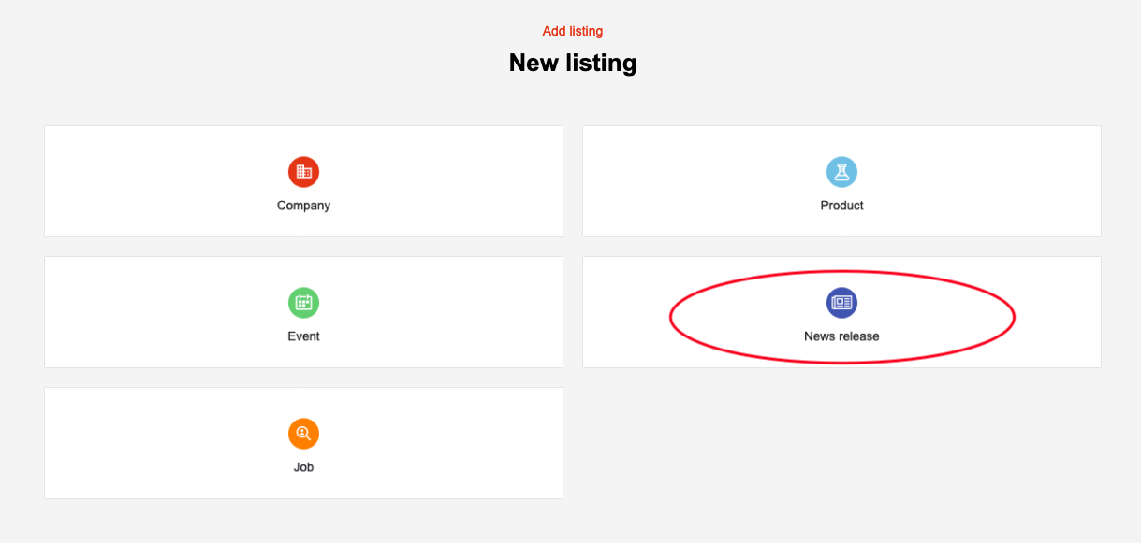Screen dimensions: 1141x543
Task: Select the Job text label
Action: point(303,467)
